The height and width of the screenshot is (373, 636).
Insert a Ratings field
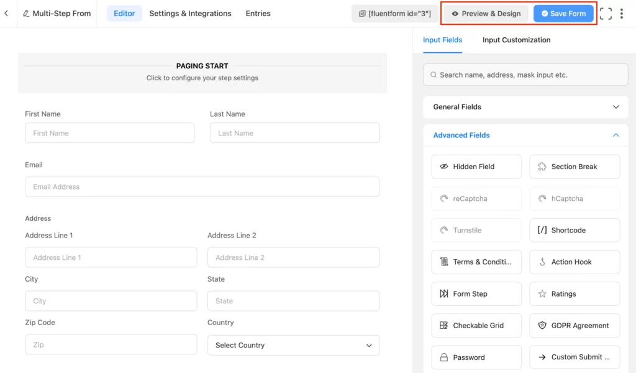pos(574,293)
